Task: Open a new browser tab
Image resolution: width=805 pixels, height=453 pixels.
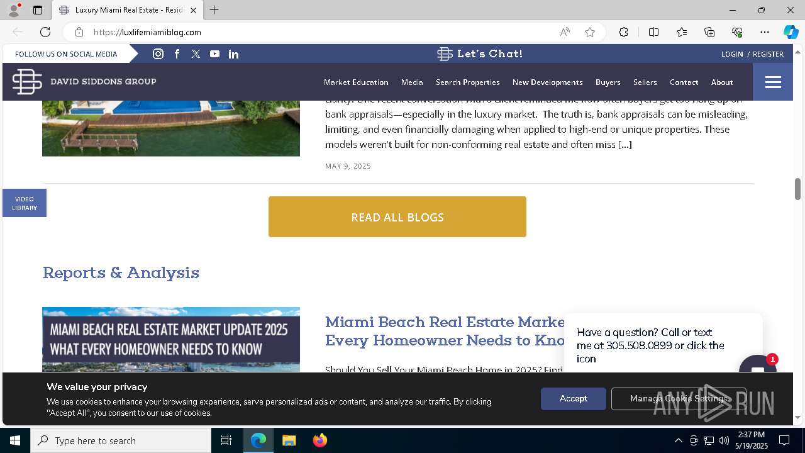Action: click(214, 10)
